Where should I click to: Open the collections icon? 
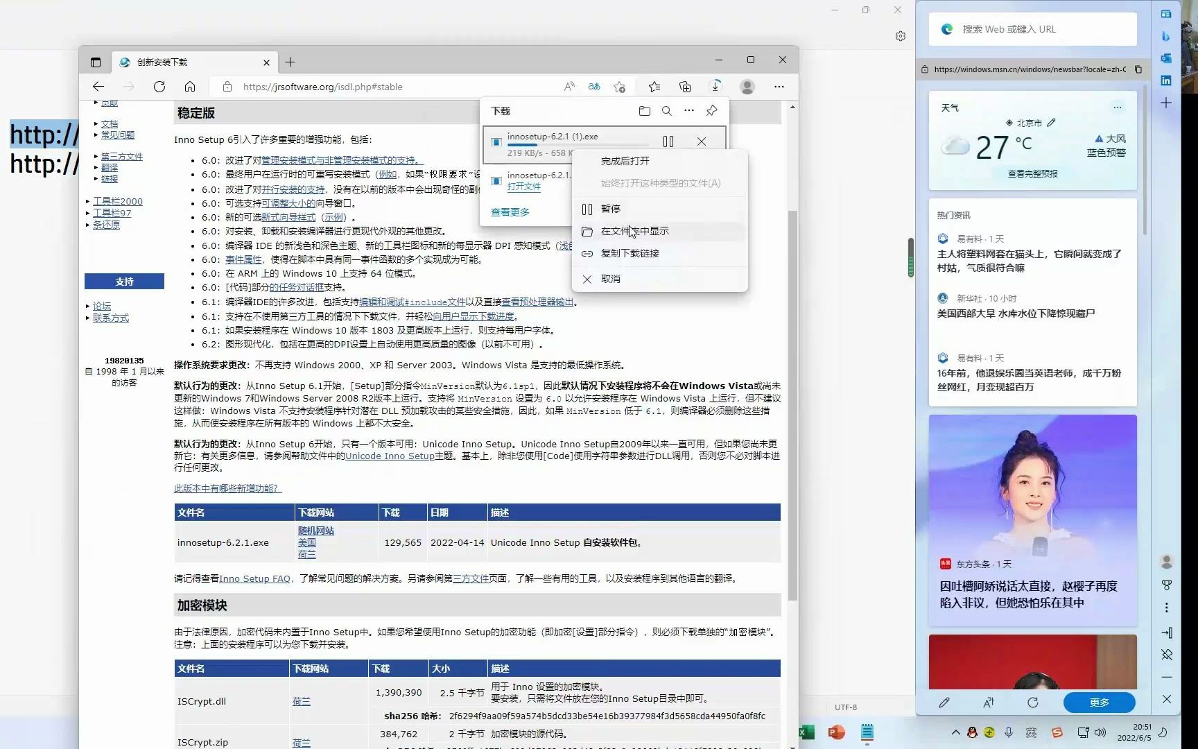click(x=685, y=87)
